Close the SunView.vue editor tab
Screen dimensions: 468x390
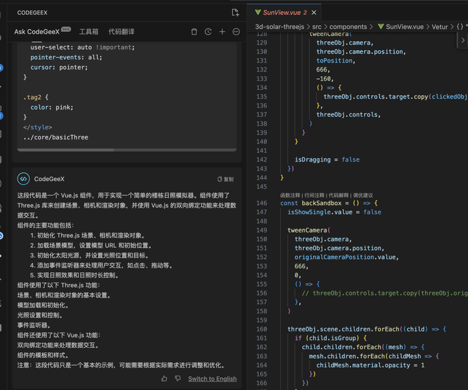tap(314, 12)
